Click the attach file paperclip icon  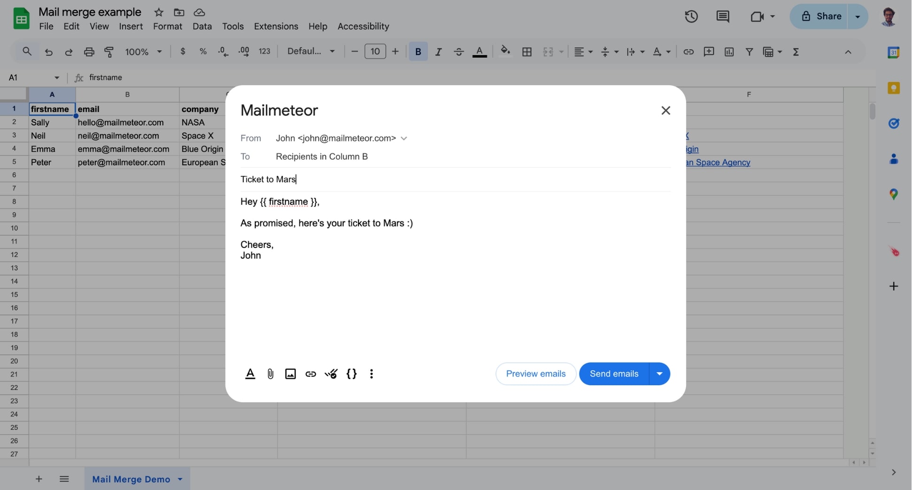point(270,374)
